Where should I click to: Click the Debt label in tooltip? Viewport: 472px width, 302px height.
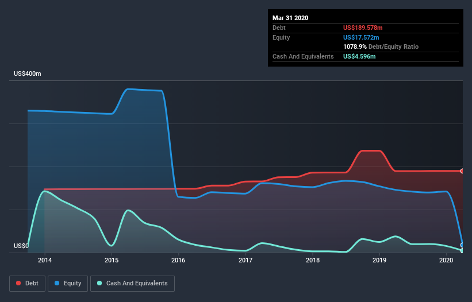[x=279, y=28]
